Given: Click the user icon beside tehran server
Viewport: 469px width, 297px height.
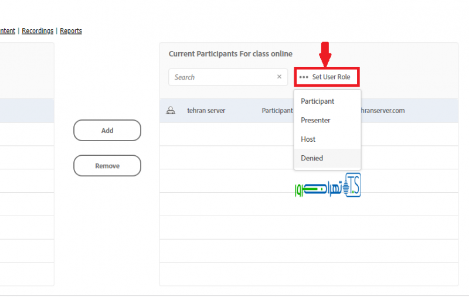Looking at the screenshot, I should (171, 110).
